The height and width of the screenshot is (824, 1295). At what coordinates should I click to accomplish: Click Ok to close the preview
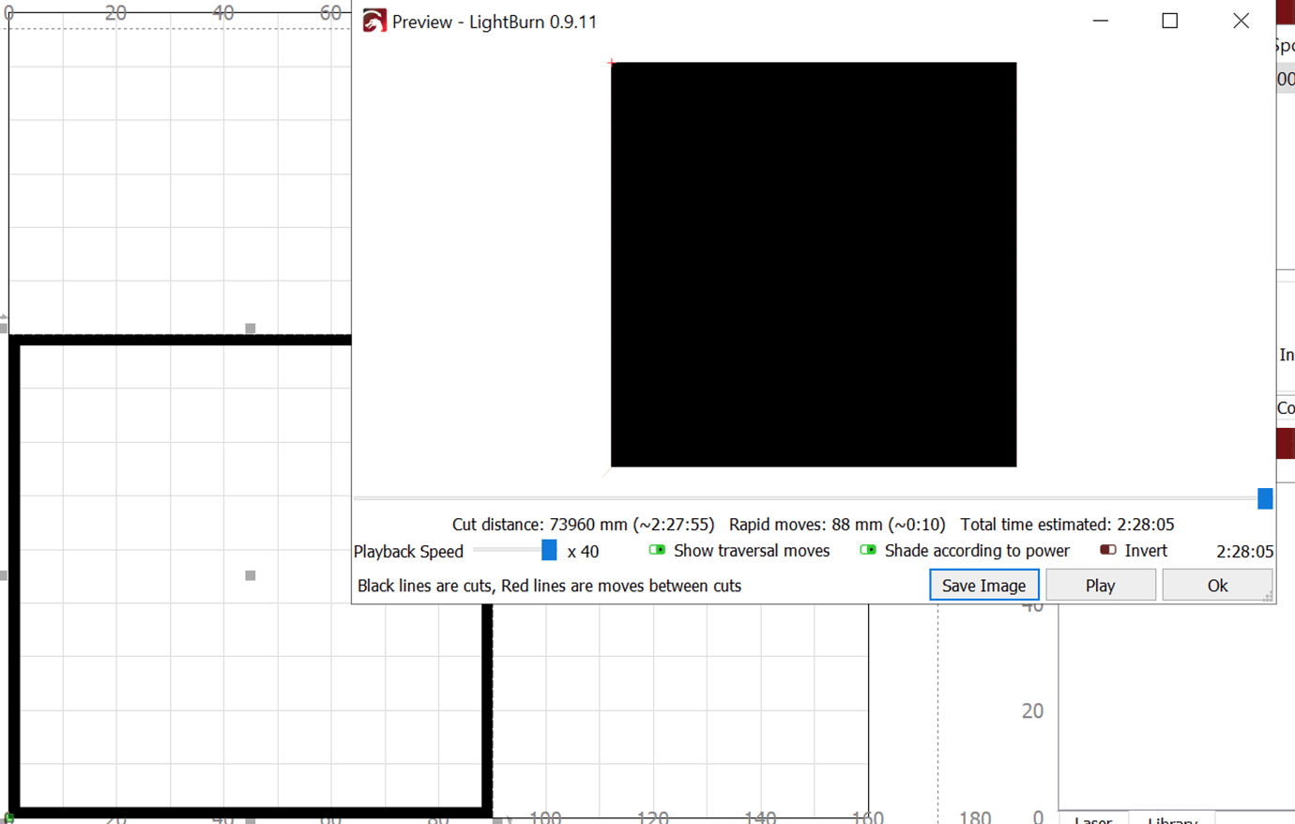[x=1217, y=585]
